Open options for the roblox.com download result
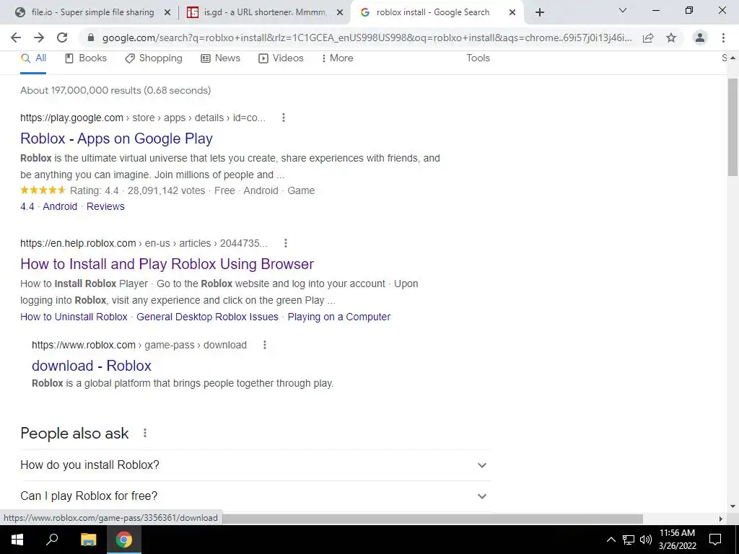Screen dimensions: 739x554 point(265,345)
